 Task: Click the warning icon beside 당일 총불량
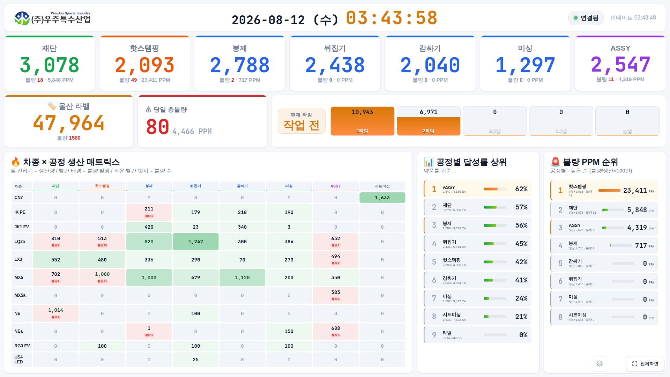(x=148, y=110)
